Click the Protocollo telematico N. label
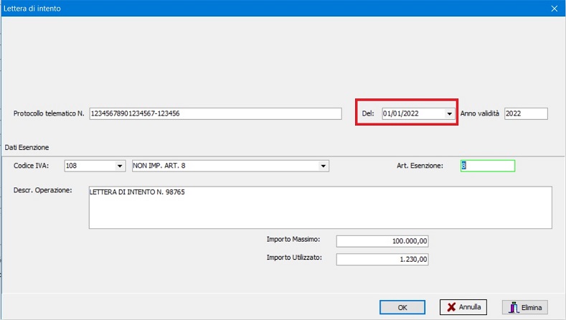The image size is (566, 320). coord(49,113)
